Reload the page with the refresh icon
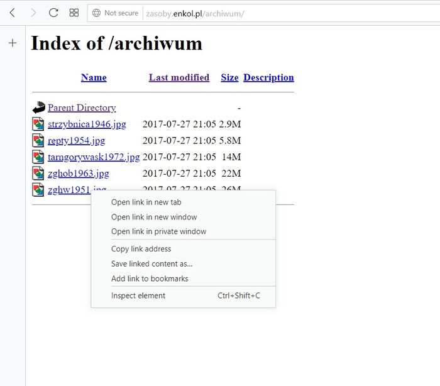The width and height of the screenshot is (440, 386). [53, 13]
